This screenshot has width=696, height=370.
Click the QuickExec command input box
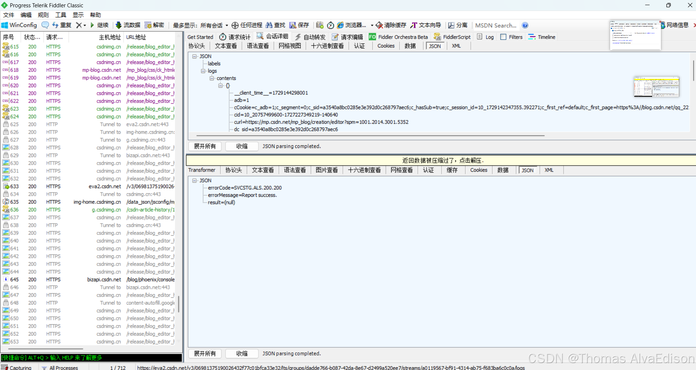[91, 358]
